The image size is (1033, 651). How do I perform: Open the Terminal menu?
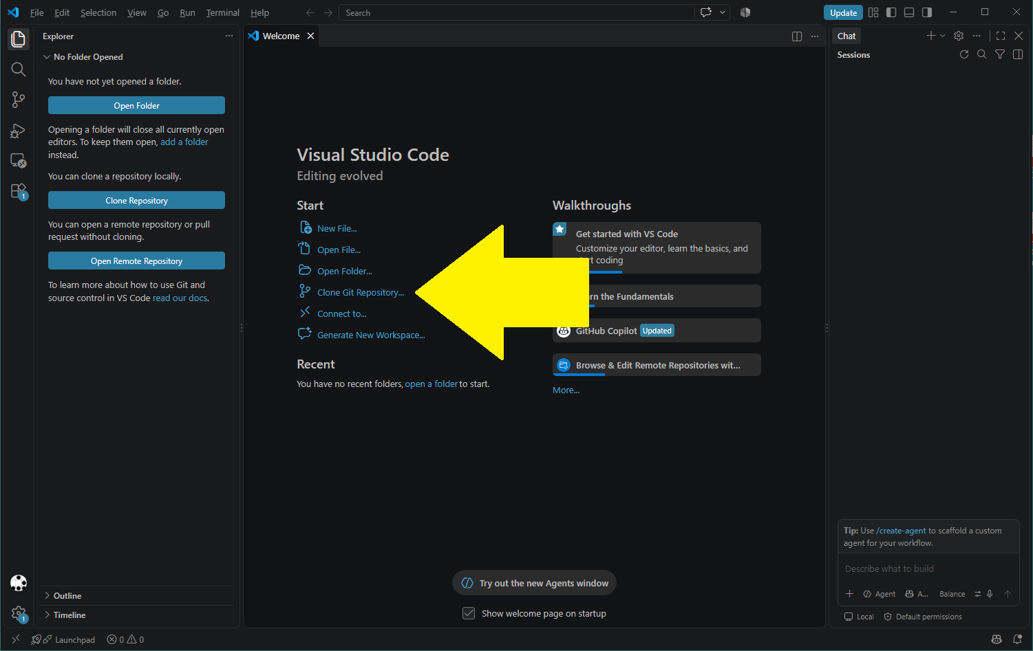[223, 12]
